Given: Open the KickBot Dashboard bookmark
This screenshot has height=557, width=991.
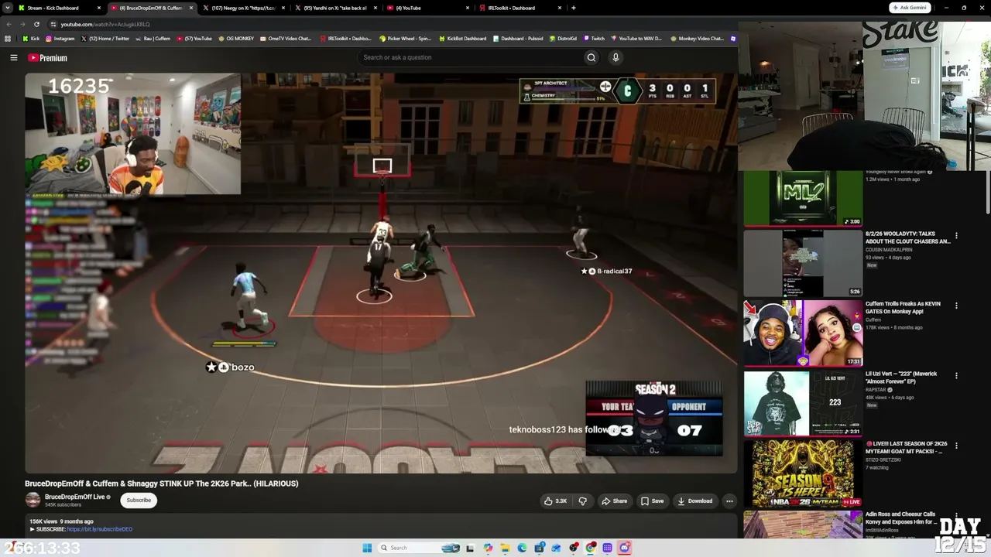Looking at the screenshot, I should (463, 39).
